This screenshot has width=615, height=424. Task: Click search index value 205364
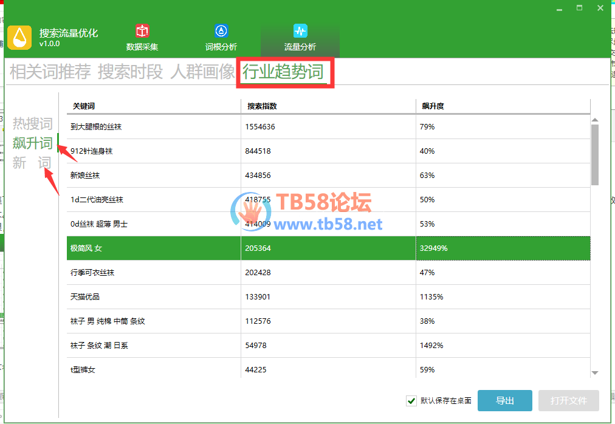(258, 248)
